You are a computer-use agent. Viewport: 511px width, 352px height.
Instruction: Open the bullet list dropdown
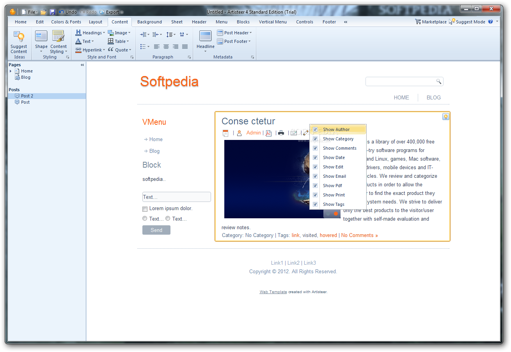(145, 46)
